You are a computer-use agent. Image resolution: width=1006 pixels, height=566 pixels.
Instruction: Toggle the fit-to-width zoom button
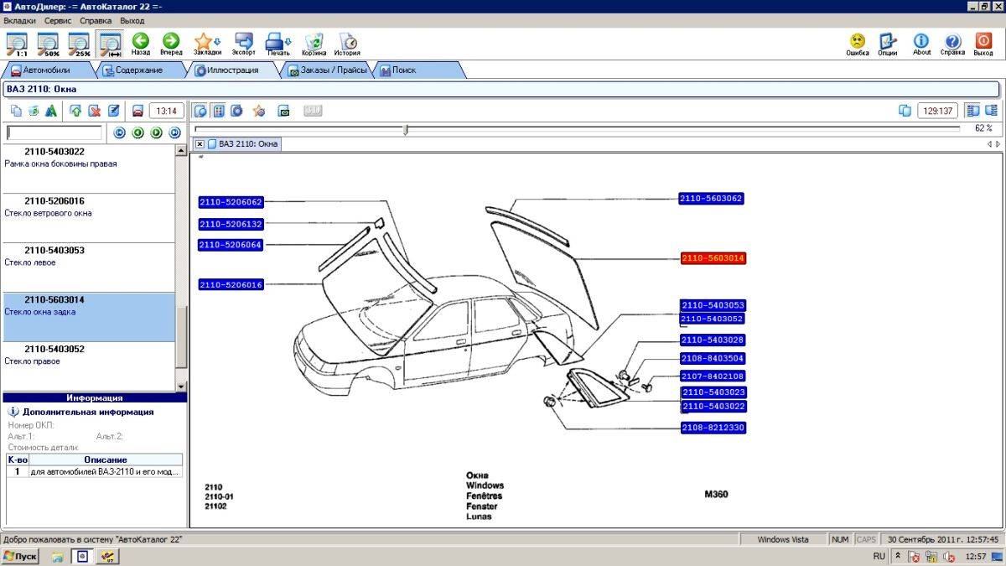(109, 42)
